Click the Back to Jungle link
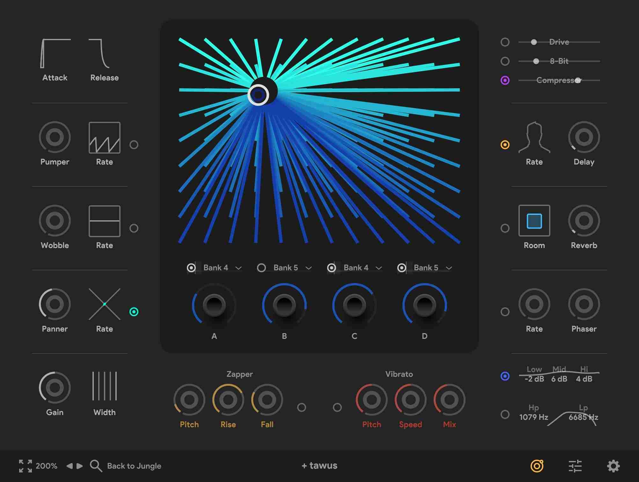 tap(134, 465)
